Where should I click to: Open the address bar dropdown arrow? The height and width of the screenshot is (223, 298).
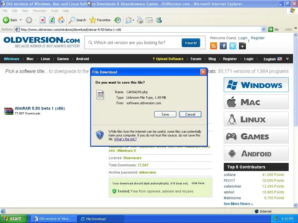pyautogui.click(x=263, y=29)
